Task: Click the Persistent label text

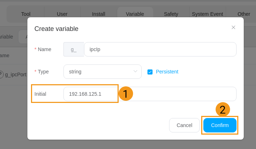Action: (x=167, y=72)
